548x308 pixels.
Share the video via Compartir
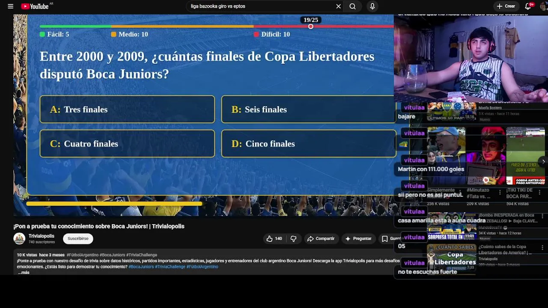[x=321, y=239]
